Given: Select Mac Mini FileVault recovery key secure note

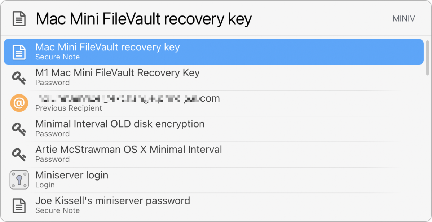Looking at the screenshot, I should pyautogui.click(x=213, y=52).
